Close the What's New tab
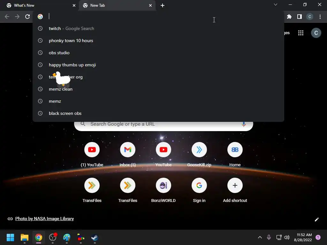 [74, 5]
